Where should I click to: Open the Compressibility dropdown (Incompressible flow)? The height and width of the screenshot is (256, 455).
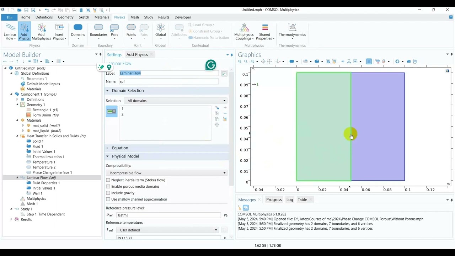167,173
